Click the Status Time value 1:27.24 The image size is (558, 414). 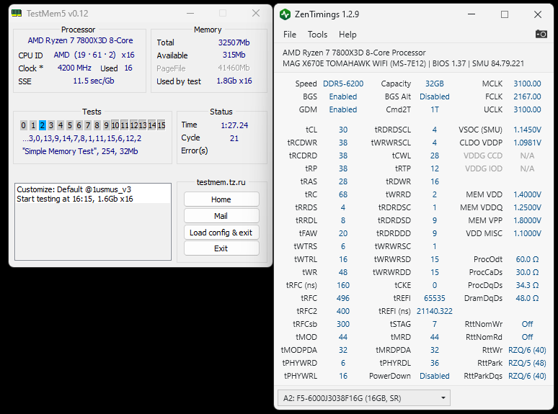[234, 125]
